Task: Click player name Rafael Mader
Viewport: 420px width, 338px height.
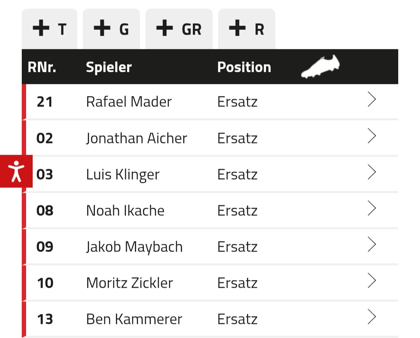Action: click(129, 102)
